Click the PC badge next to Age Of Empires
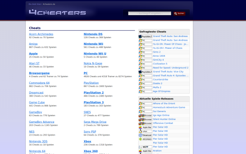Viewport: 246px width, 154px height. [146, 92]
